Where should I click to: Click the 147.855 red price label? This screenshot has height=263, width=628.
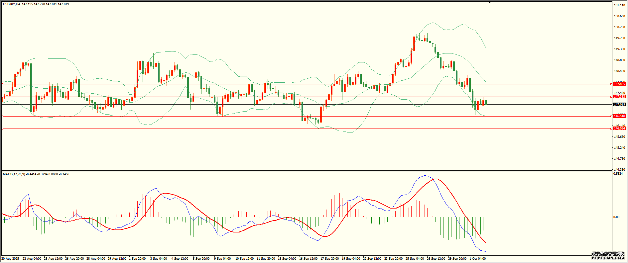pos(619,84)
